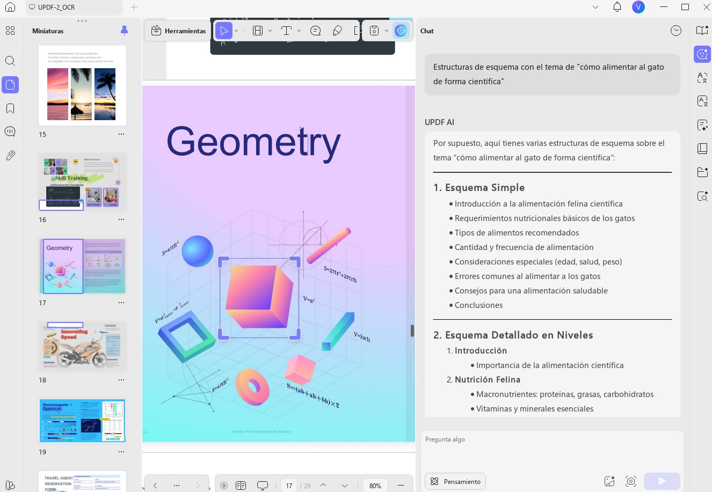Image resolution: width=712 pixels, height=492 pixels.
Task: Click the layers icon at sidebar bottom
Action: point(10,486)
